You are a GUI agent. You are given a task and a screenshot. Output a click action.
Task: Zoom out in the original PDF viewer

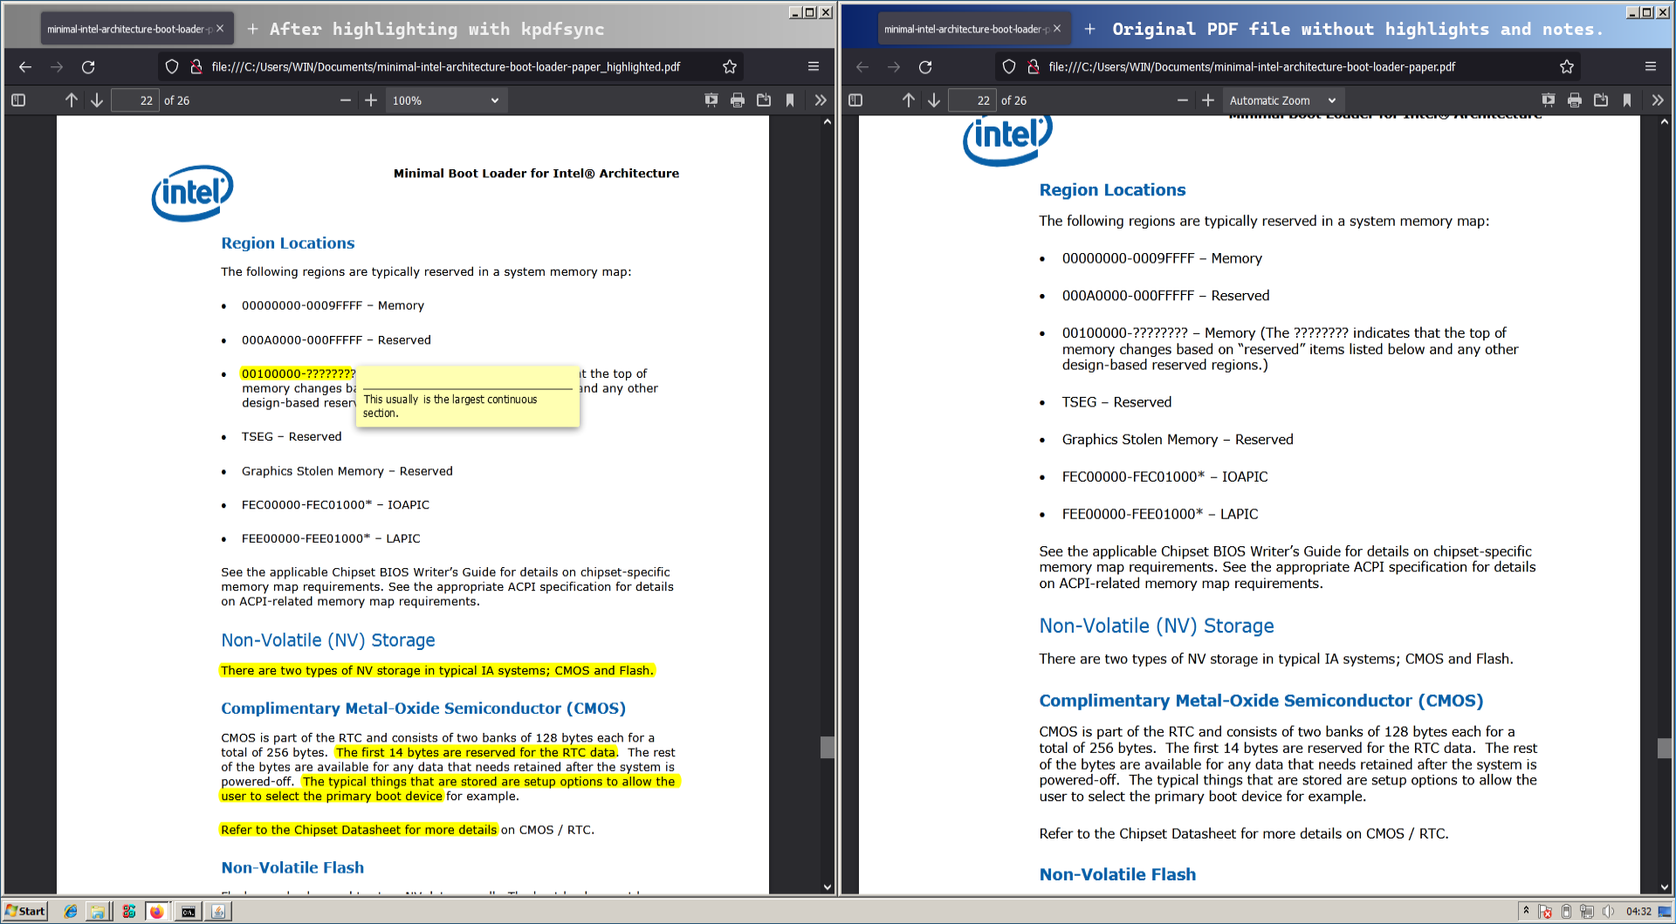click(1183, 100)
